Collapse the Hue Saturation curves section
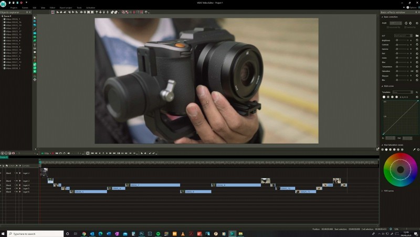Screen dimensions: 420x237 coord(382,145)
